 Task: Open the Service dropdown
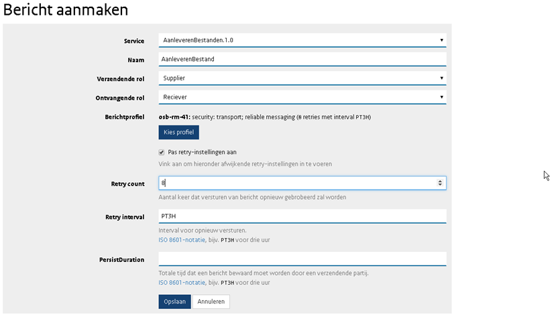302,40
